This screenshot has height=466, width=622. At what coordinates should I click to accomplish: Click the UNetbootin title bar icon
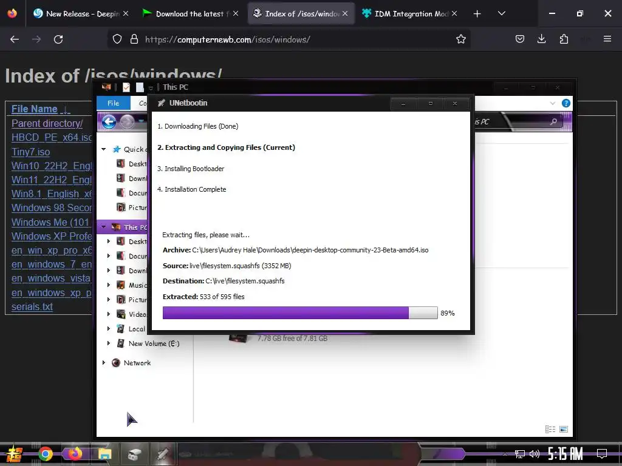tap(161, 103)
